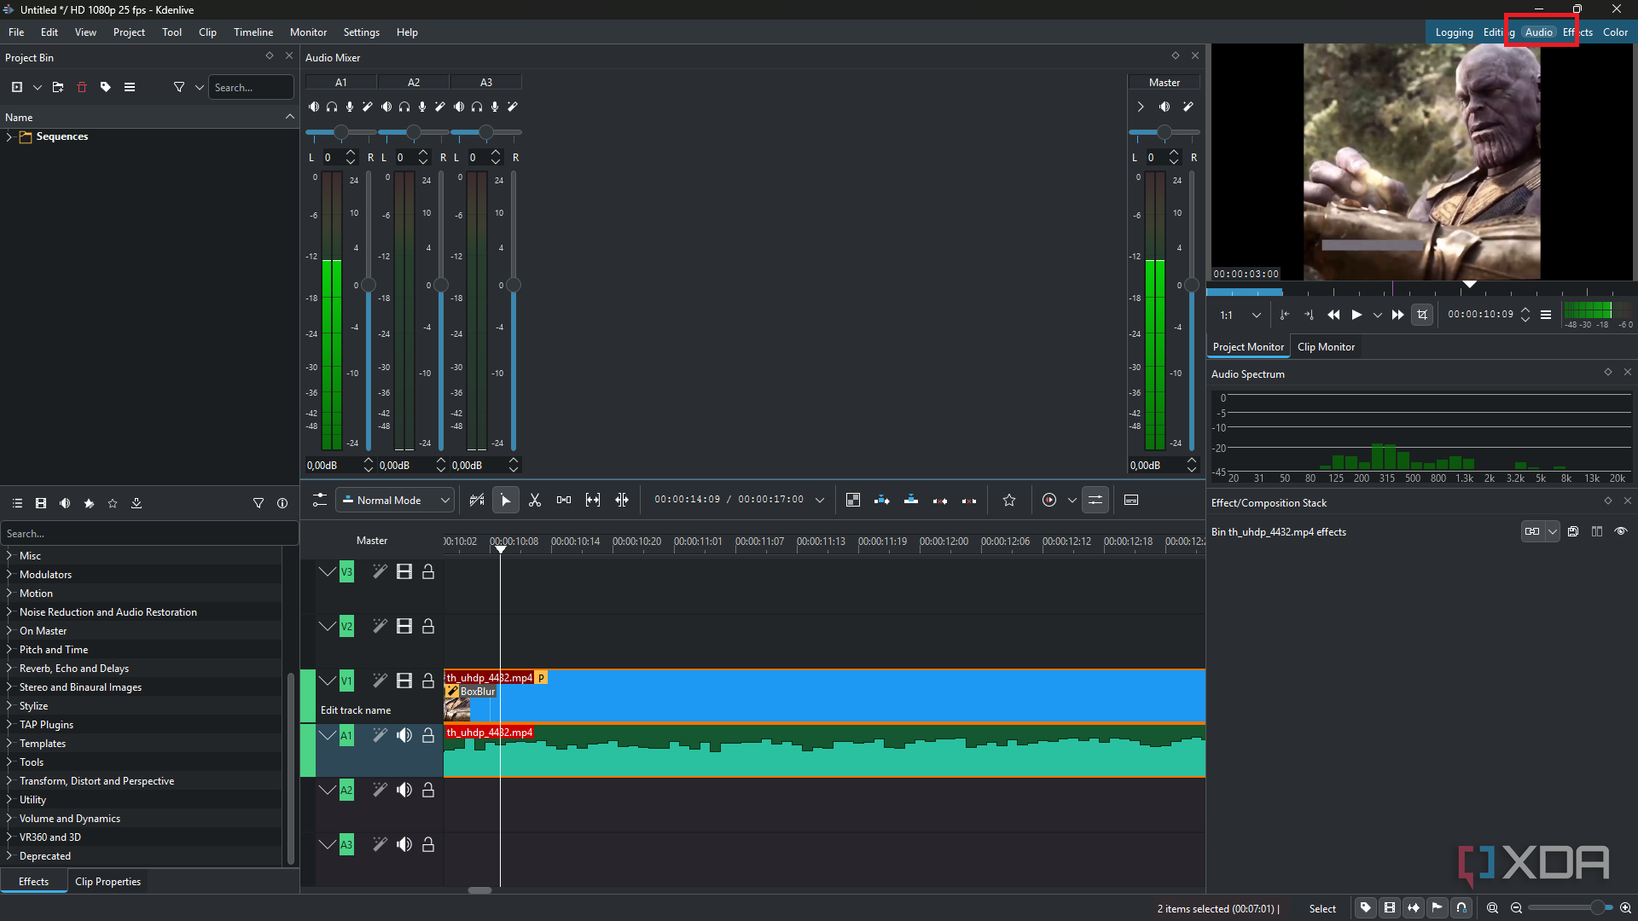Click the effects info icon
1638x921 pixels.
tap(282, 503)
